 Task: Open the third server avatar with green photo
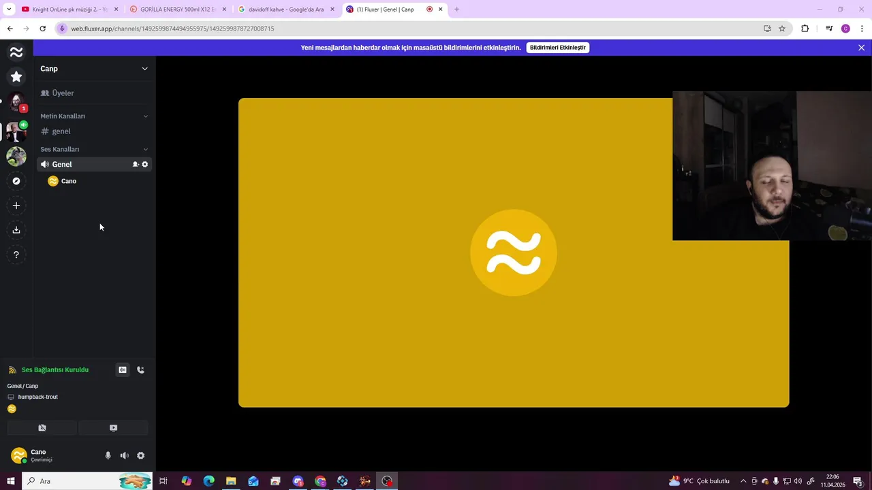pos(16,157)
